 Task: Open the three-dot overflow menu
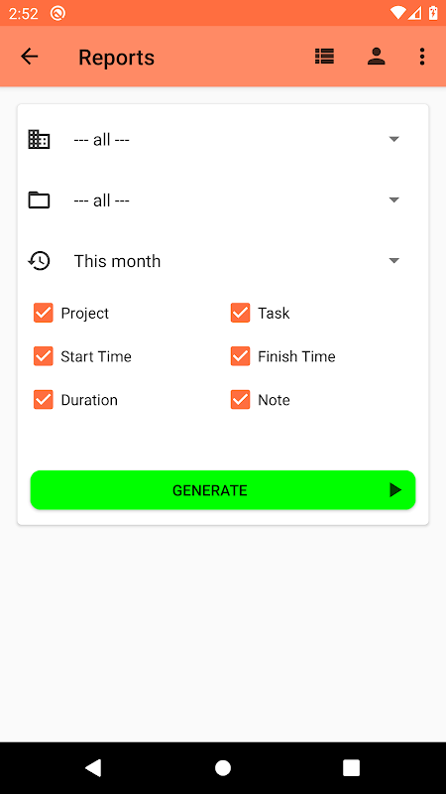(422, 57)
